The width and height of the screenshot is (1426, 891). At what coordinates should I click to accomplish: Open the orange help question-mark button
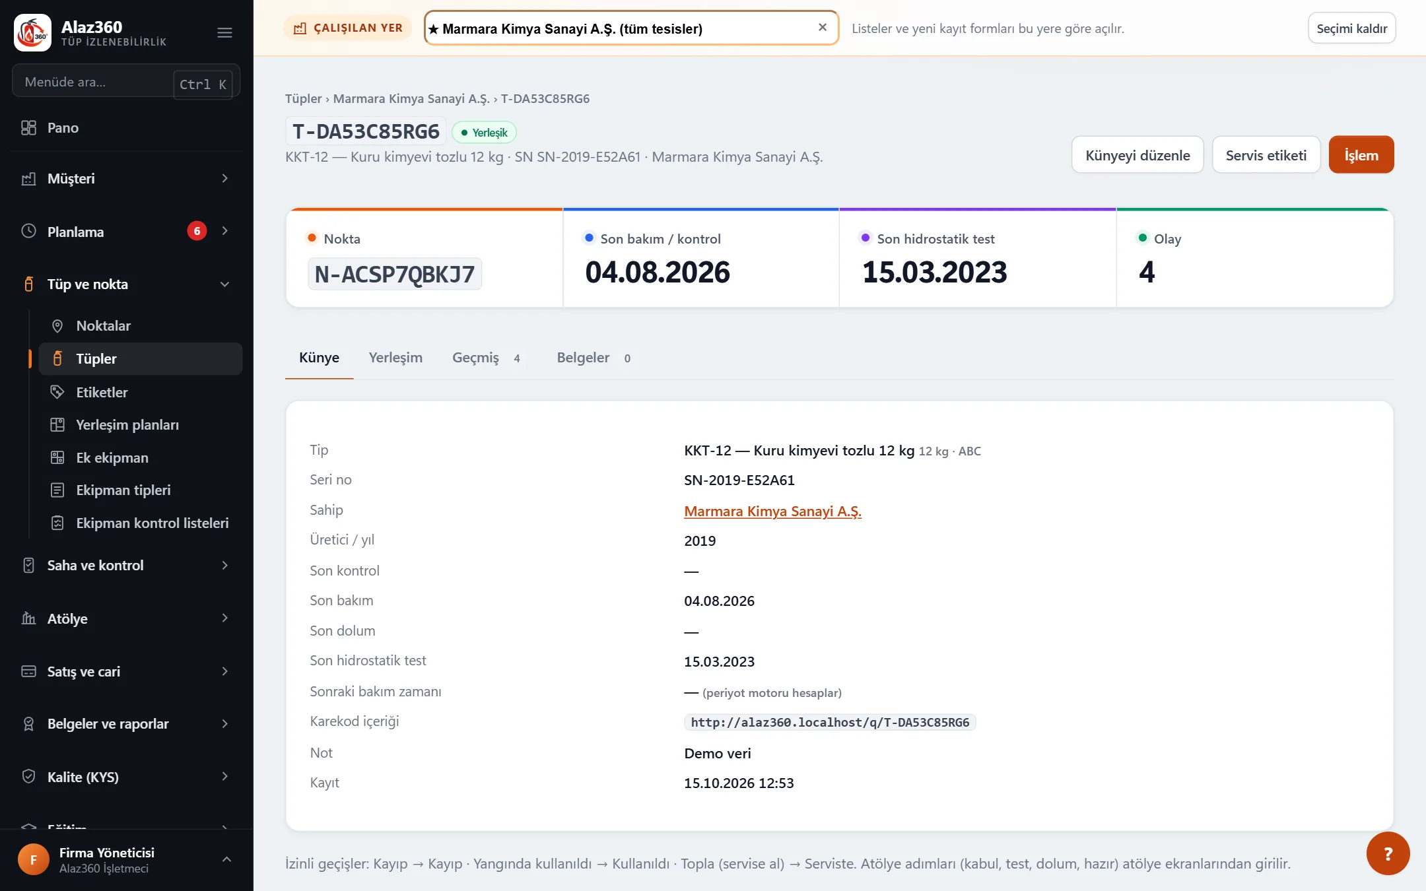(1388, 853)
